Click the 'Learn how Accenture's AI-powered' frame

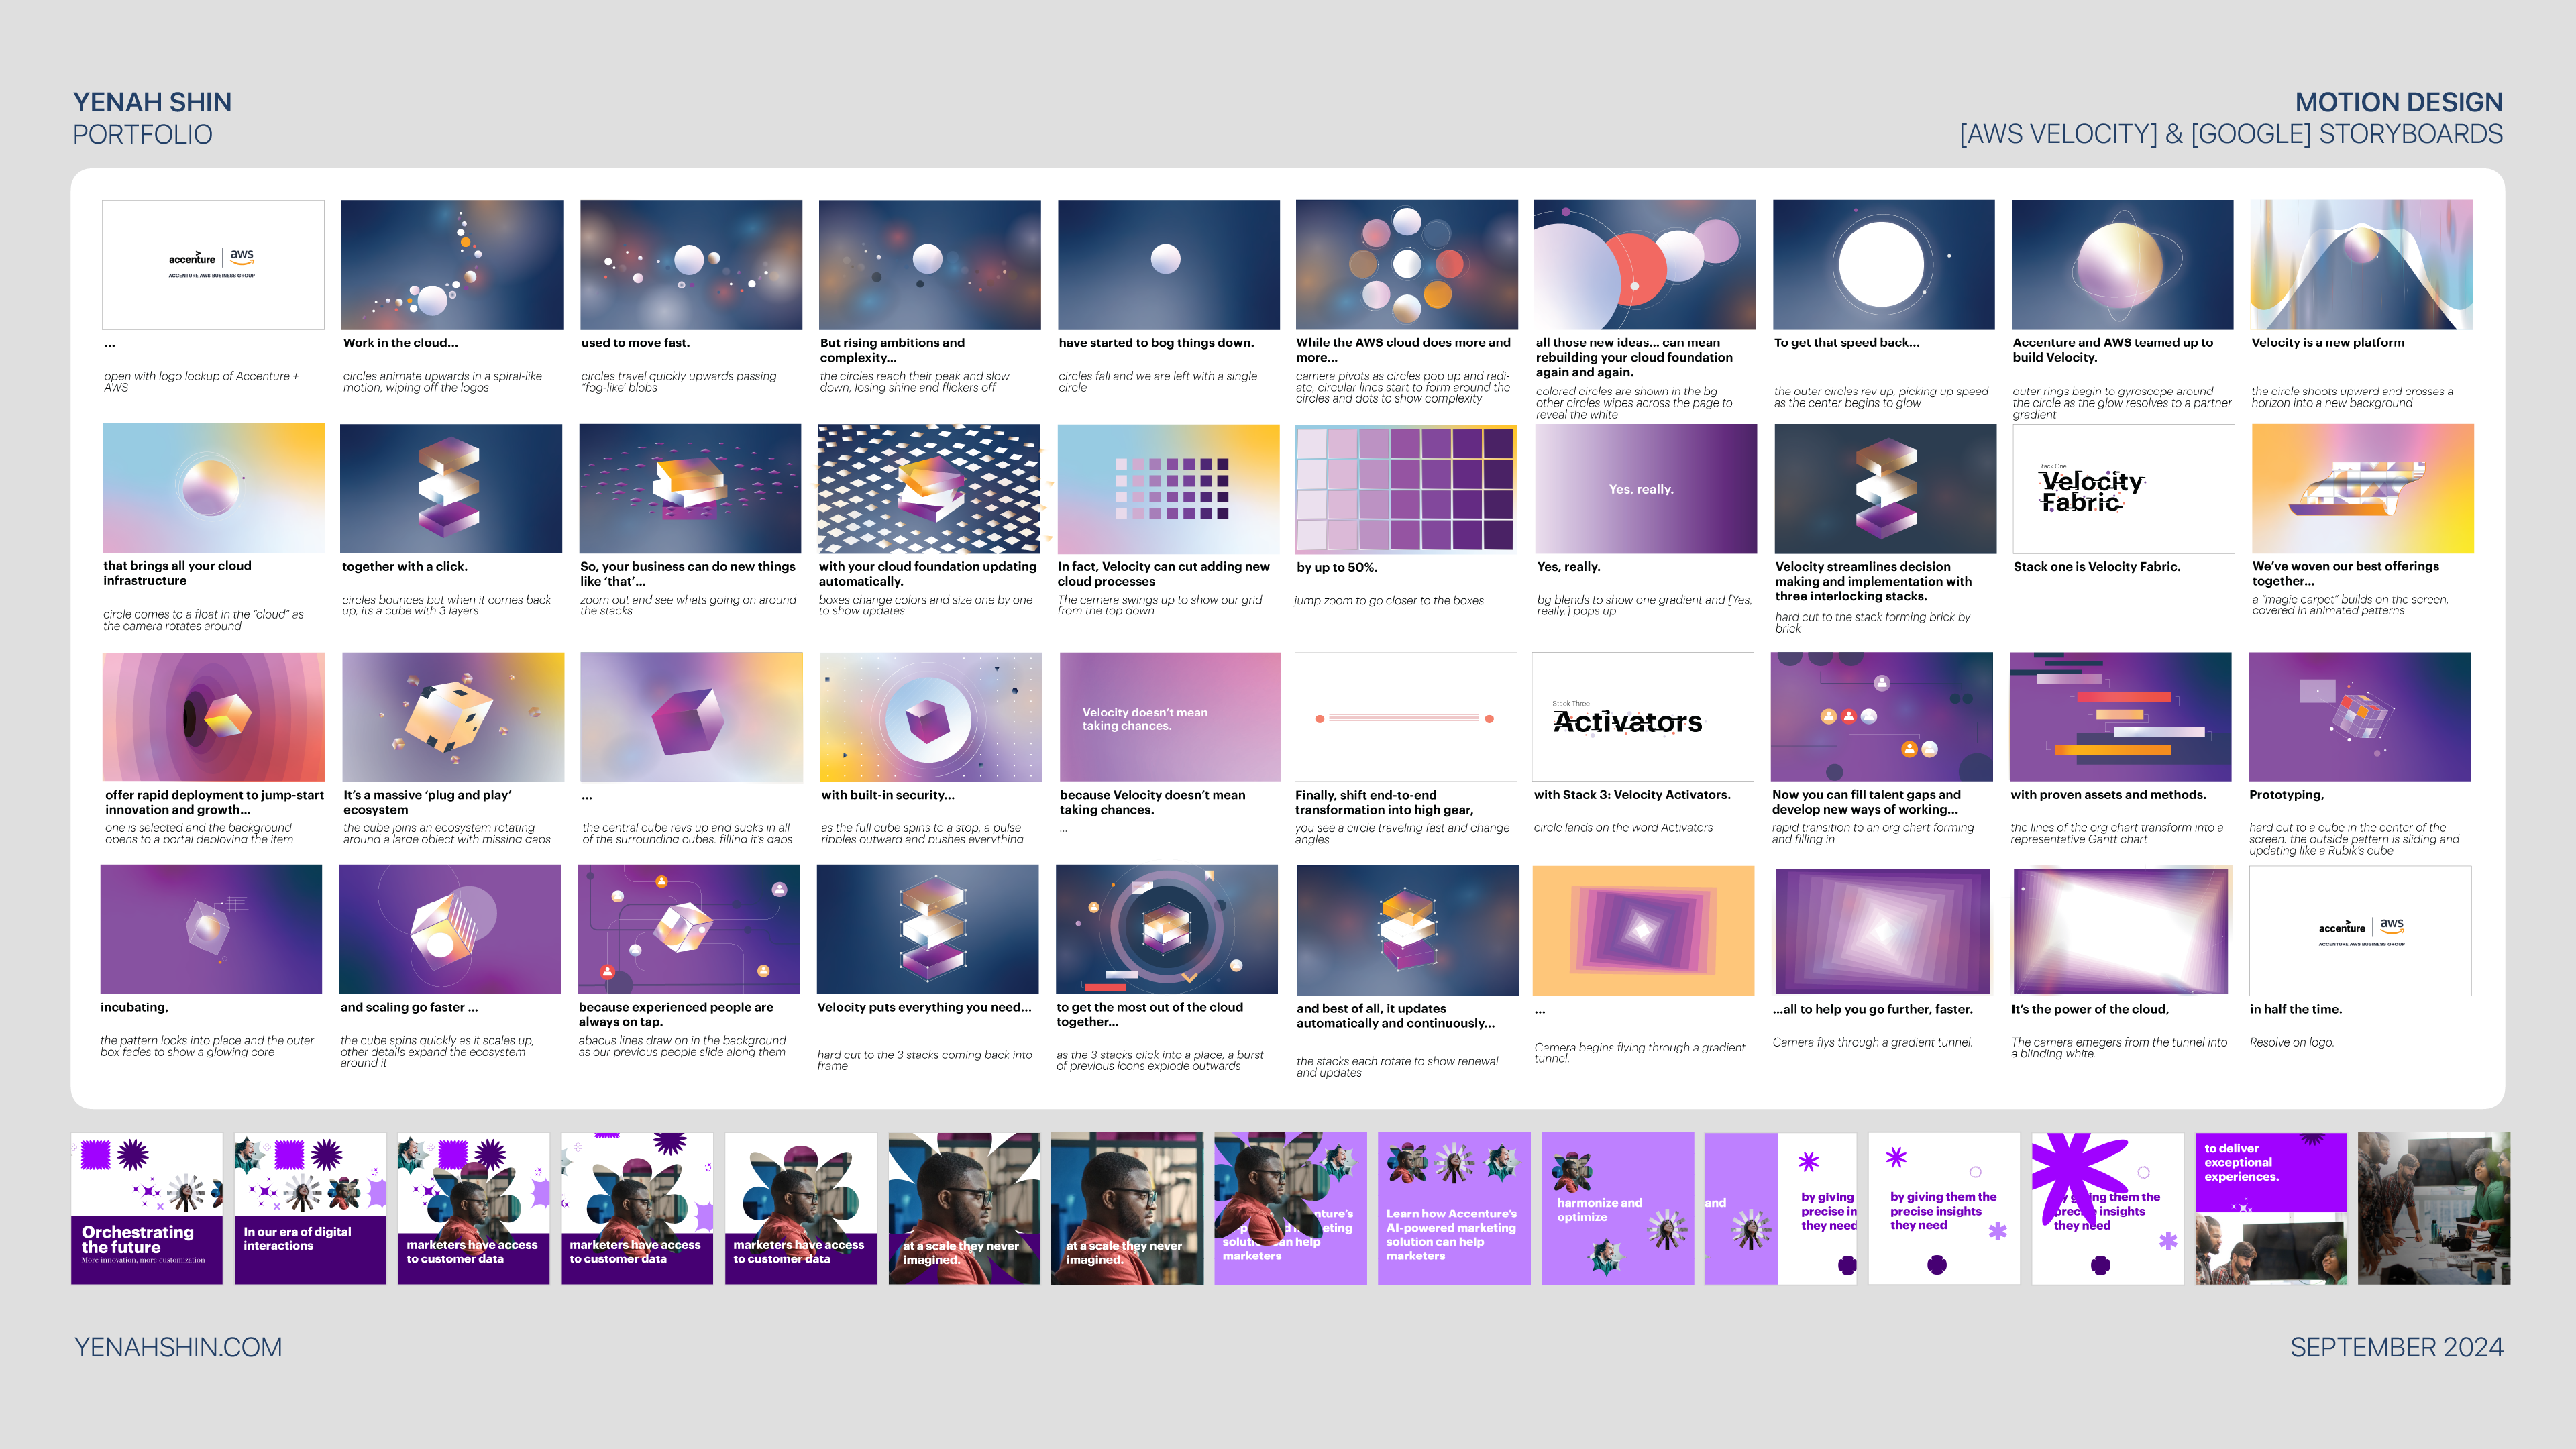(x=1454, y=1208)
